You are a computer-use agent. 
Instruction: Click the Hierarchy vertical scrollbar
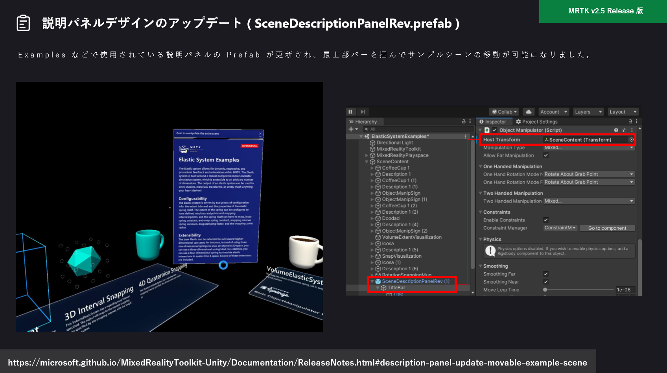click(x=473, y=205)
